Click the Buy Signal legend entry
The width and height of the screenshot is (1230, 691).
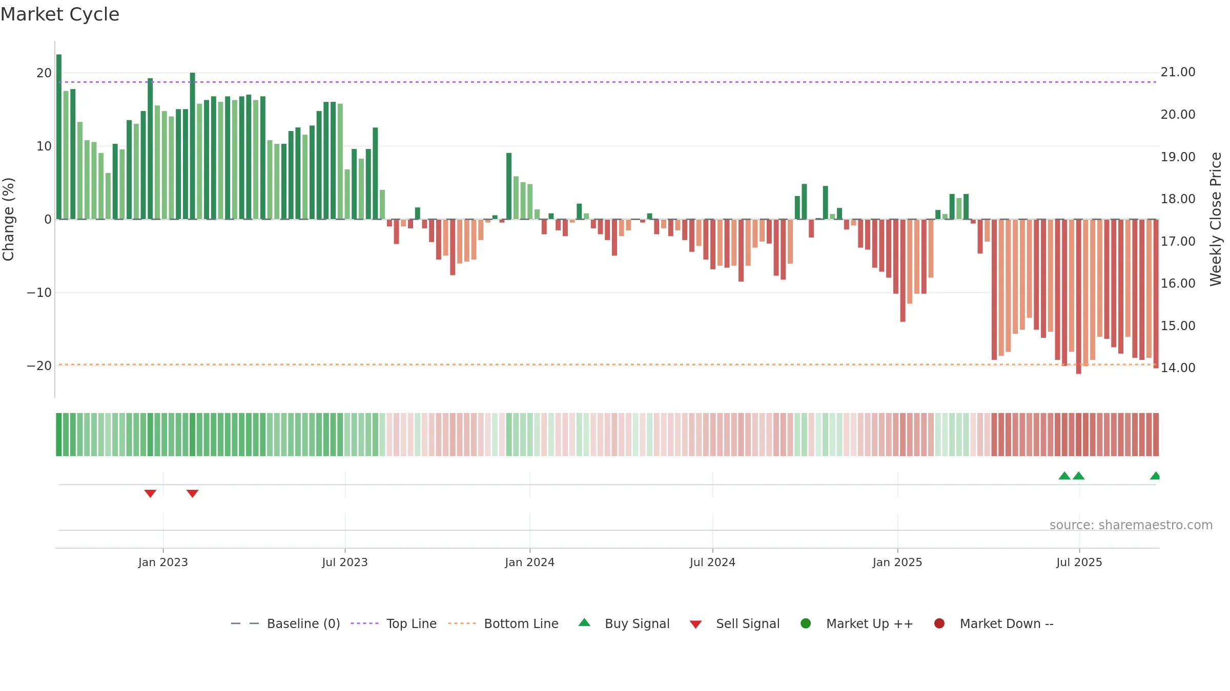click(624, 623)
